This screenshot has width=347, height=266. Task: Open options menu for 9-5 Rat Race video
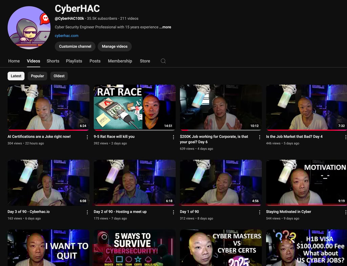point(173,137)
